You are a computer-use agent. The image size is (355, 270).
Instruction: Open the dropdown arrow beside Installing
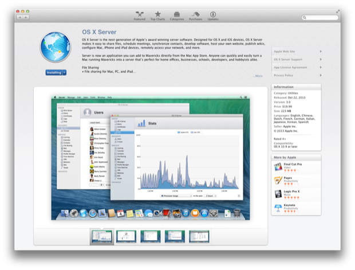[65, 73]
